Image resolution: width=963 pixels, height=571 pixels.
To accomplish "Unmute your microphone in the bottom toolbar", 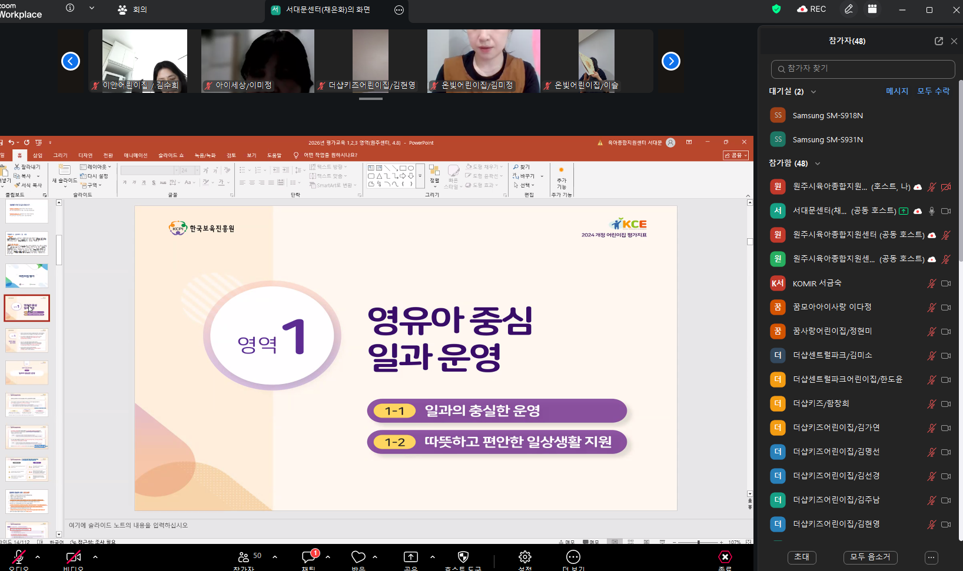I will (19, 557).
